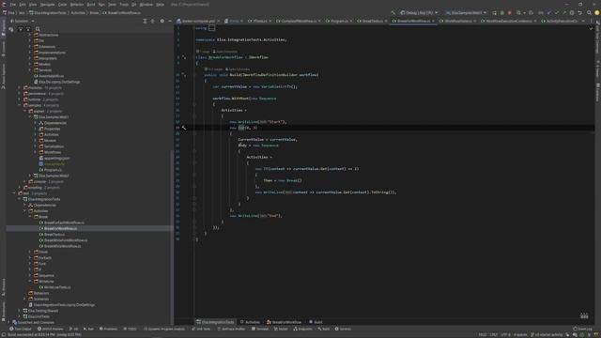Screen dimensions: 601x338
Task: Place caret on the WriteLine "Start" code line
Action: [257, 122]
